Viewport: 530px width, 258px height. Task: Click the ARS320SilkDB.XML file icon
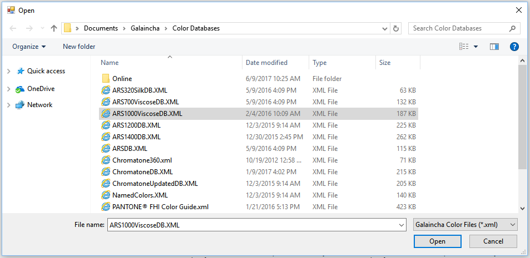coord(106,90)
